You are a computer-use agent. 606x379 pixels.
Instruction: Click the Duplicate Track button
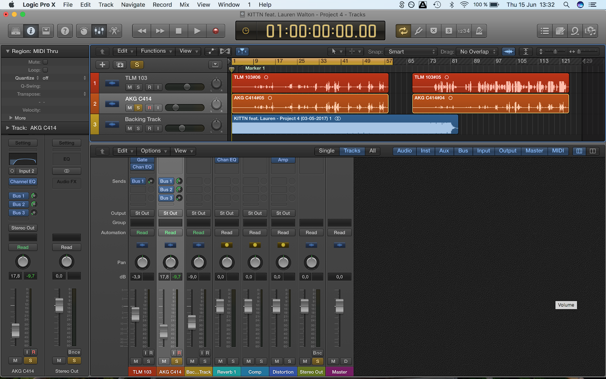pos(120,65)
